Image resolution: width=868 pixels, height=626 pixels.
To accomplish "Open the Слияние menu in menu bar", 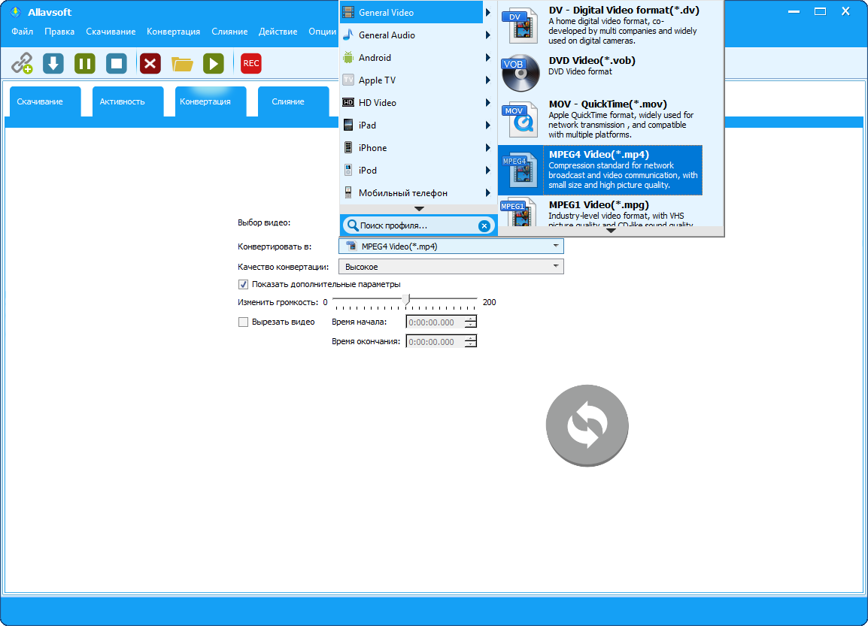I will (229, 32).
